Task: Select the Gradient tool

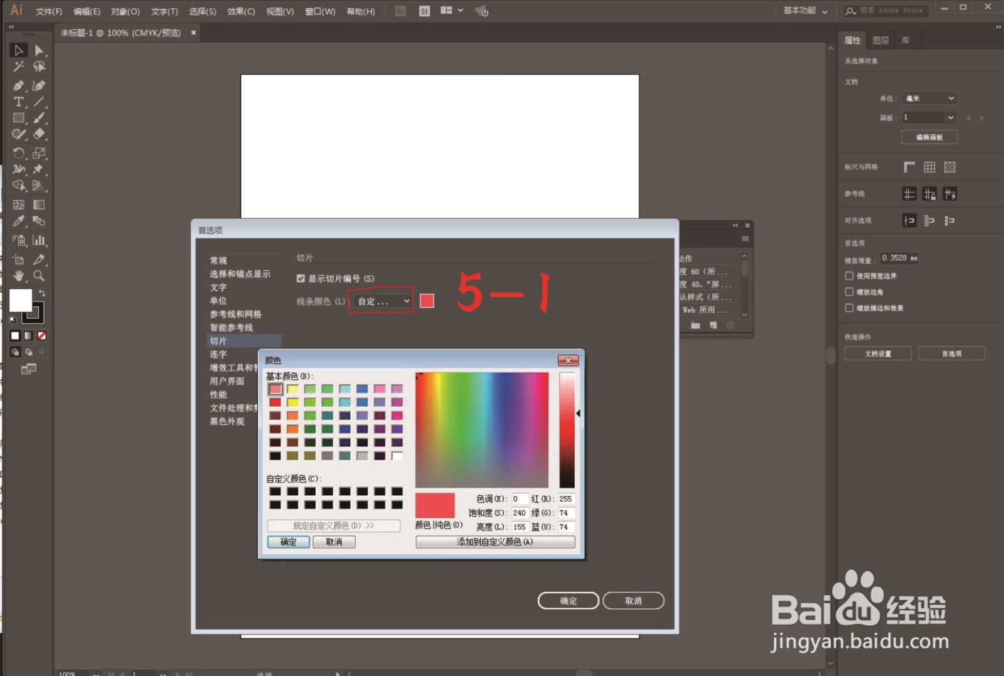Action: coord(39,205)
